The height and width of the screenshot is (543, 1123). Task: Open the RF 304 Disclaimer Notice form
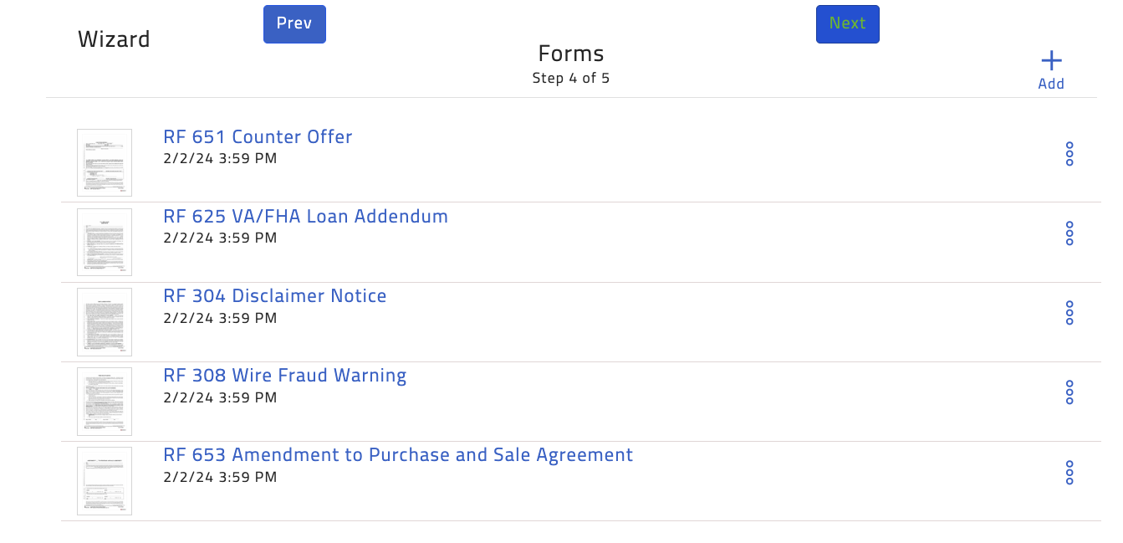click(277, 295)
